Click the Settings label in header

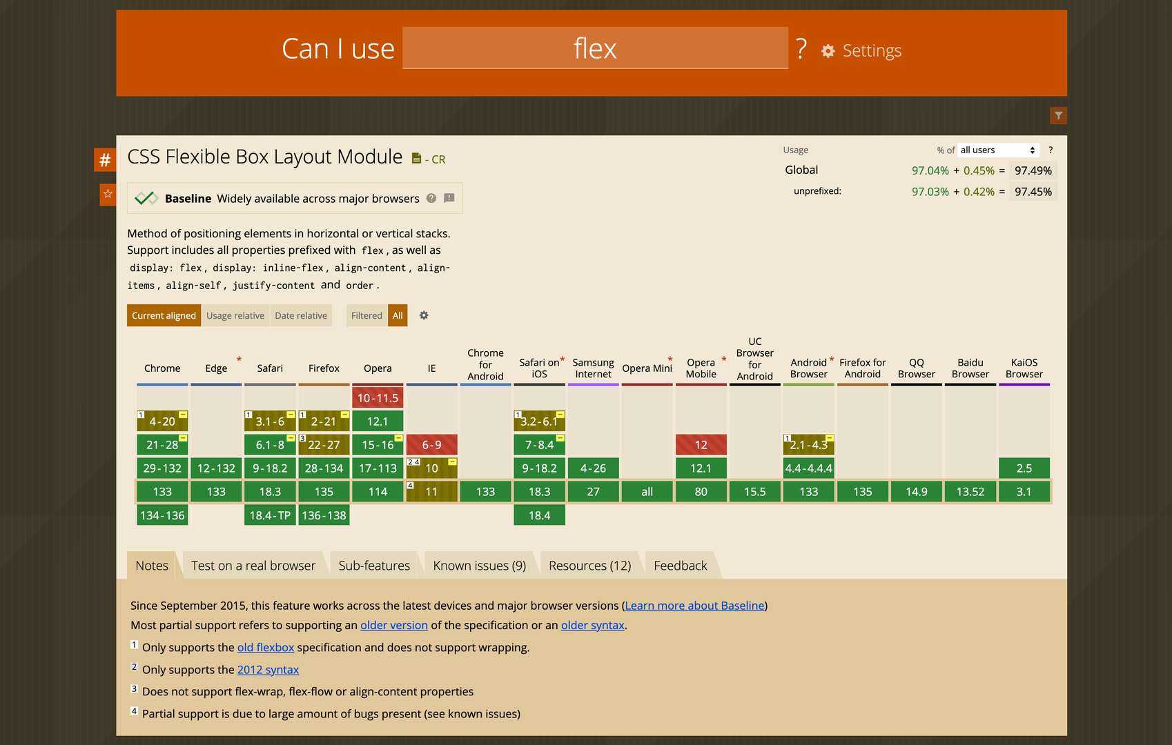click(x=872, y=51)
